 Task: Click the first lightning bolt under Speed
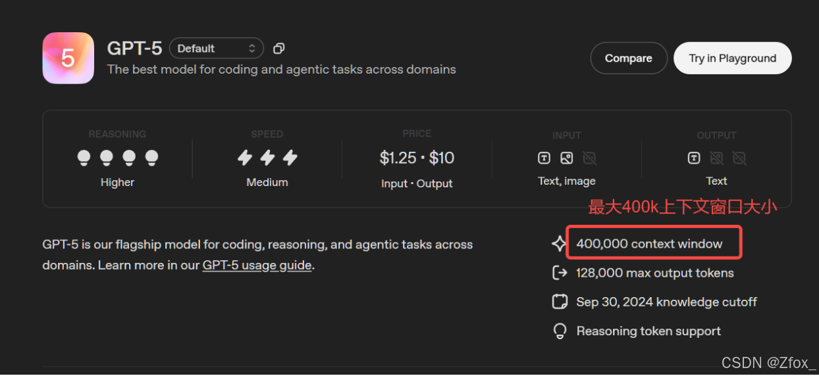(x=245, y=158)
